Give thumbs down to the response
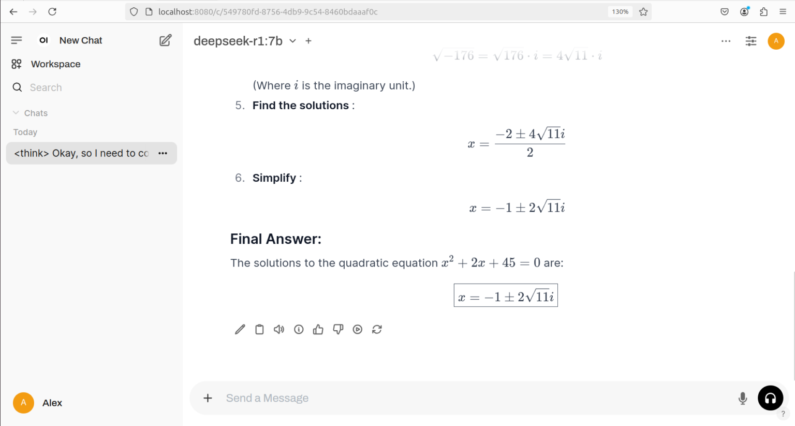 coord(338,329)
